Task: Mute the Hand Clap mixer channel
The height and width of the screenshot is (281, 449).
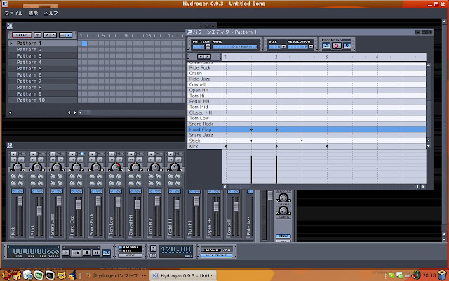Action: pos(72,159)
